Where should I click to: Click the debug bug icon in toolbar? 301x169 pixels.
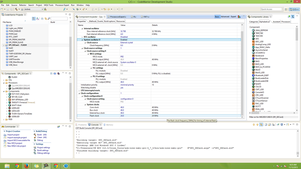point(77,9)
